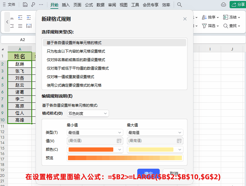Switch to the 数据 ribbon tab
Viewport: 246px width, 186px height.
(x=101, y=5)
